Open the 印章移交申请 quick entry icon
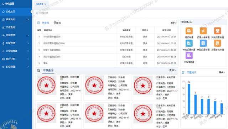 coord(217,43)
